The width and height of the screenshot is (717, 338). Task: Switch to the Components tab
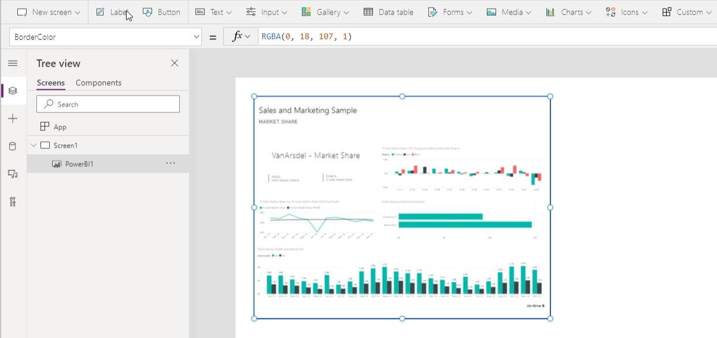tap(98, 83)
